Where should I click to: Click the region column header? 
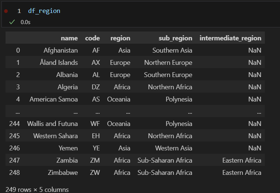coord(120,38)
